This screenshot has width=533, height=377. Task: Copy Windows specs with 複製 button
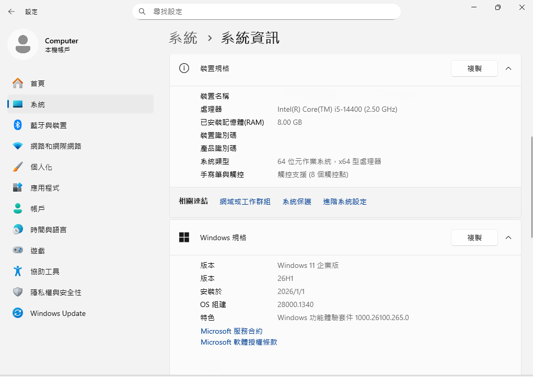pyautogui.click(x=474, y=238)
